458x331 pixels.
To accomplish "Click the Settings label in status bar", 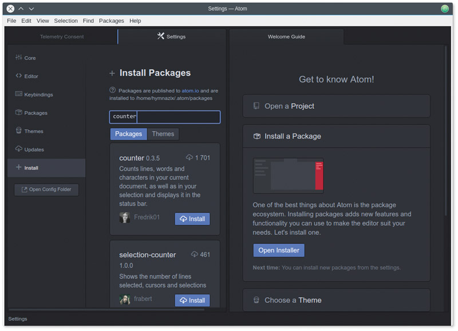I will click(x=18, y=319).
